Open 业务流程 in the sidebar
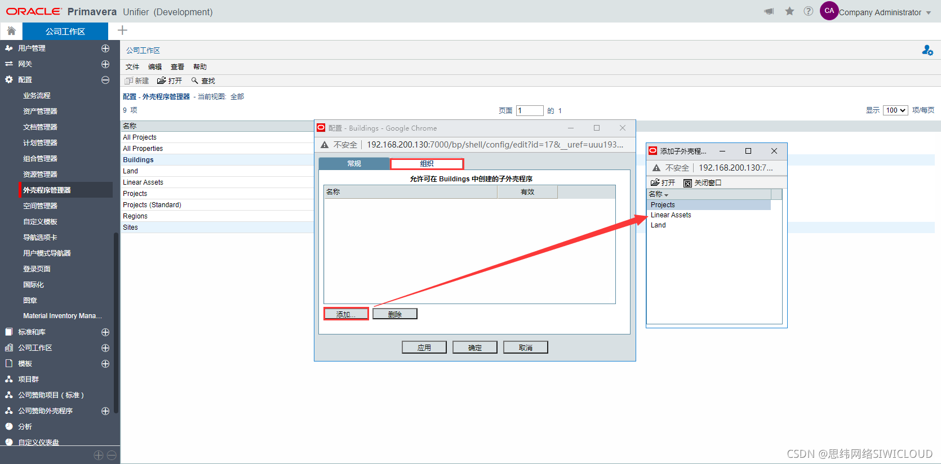Image resolution: width=941 pixels, height=464 pixels. 37,96
